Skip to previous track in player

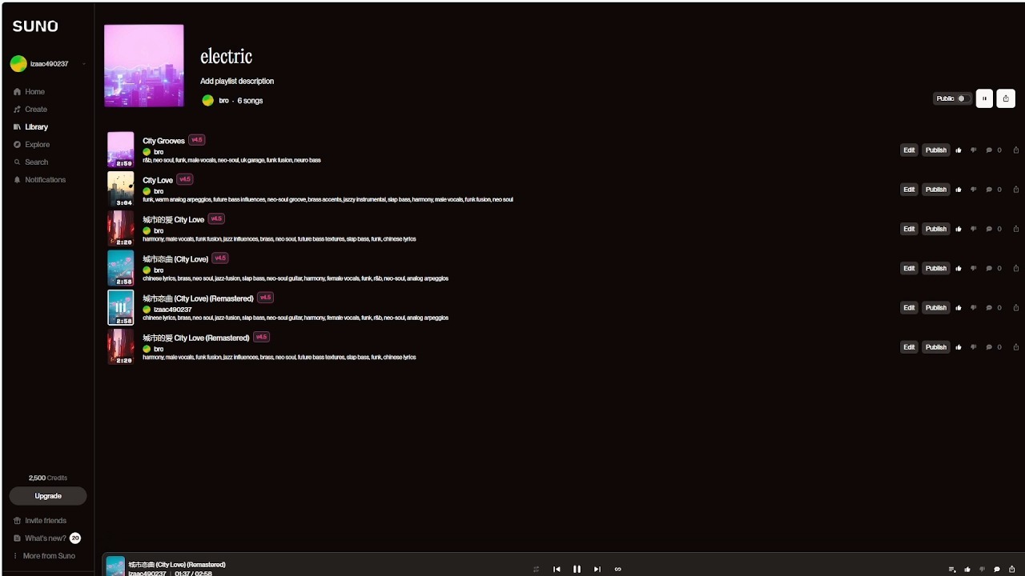[x=557, y=570]
